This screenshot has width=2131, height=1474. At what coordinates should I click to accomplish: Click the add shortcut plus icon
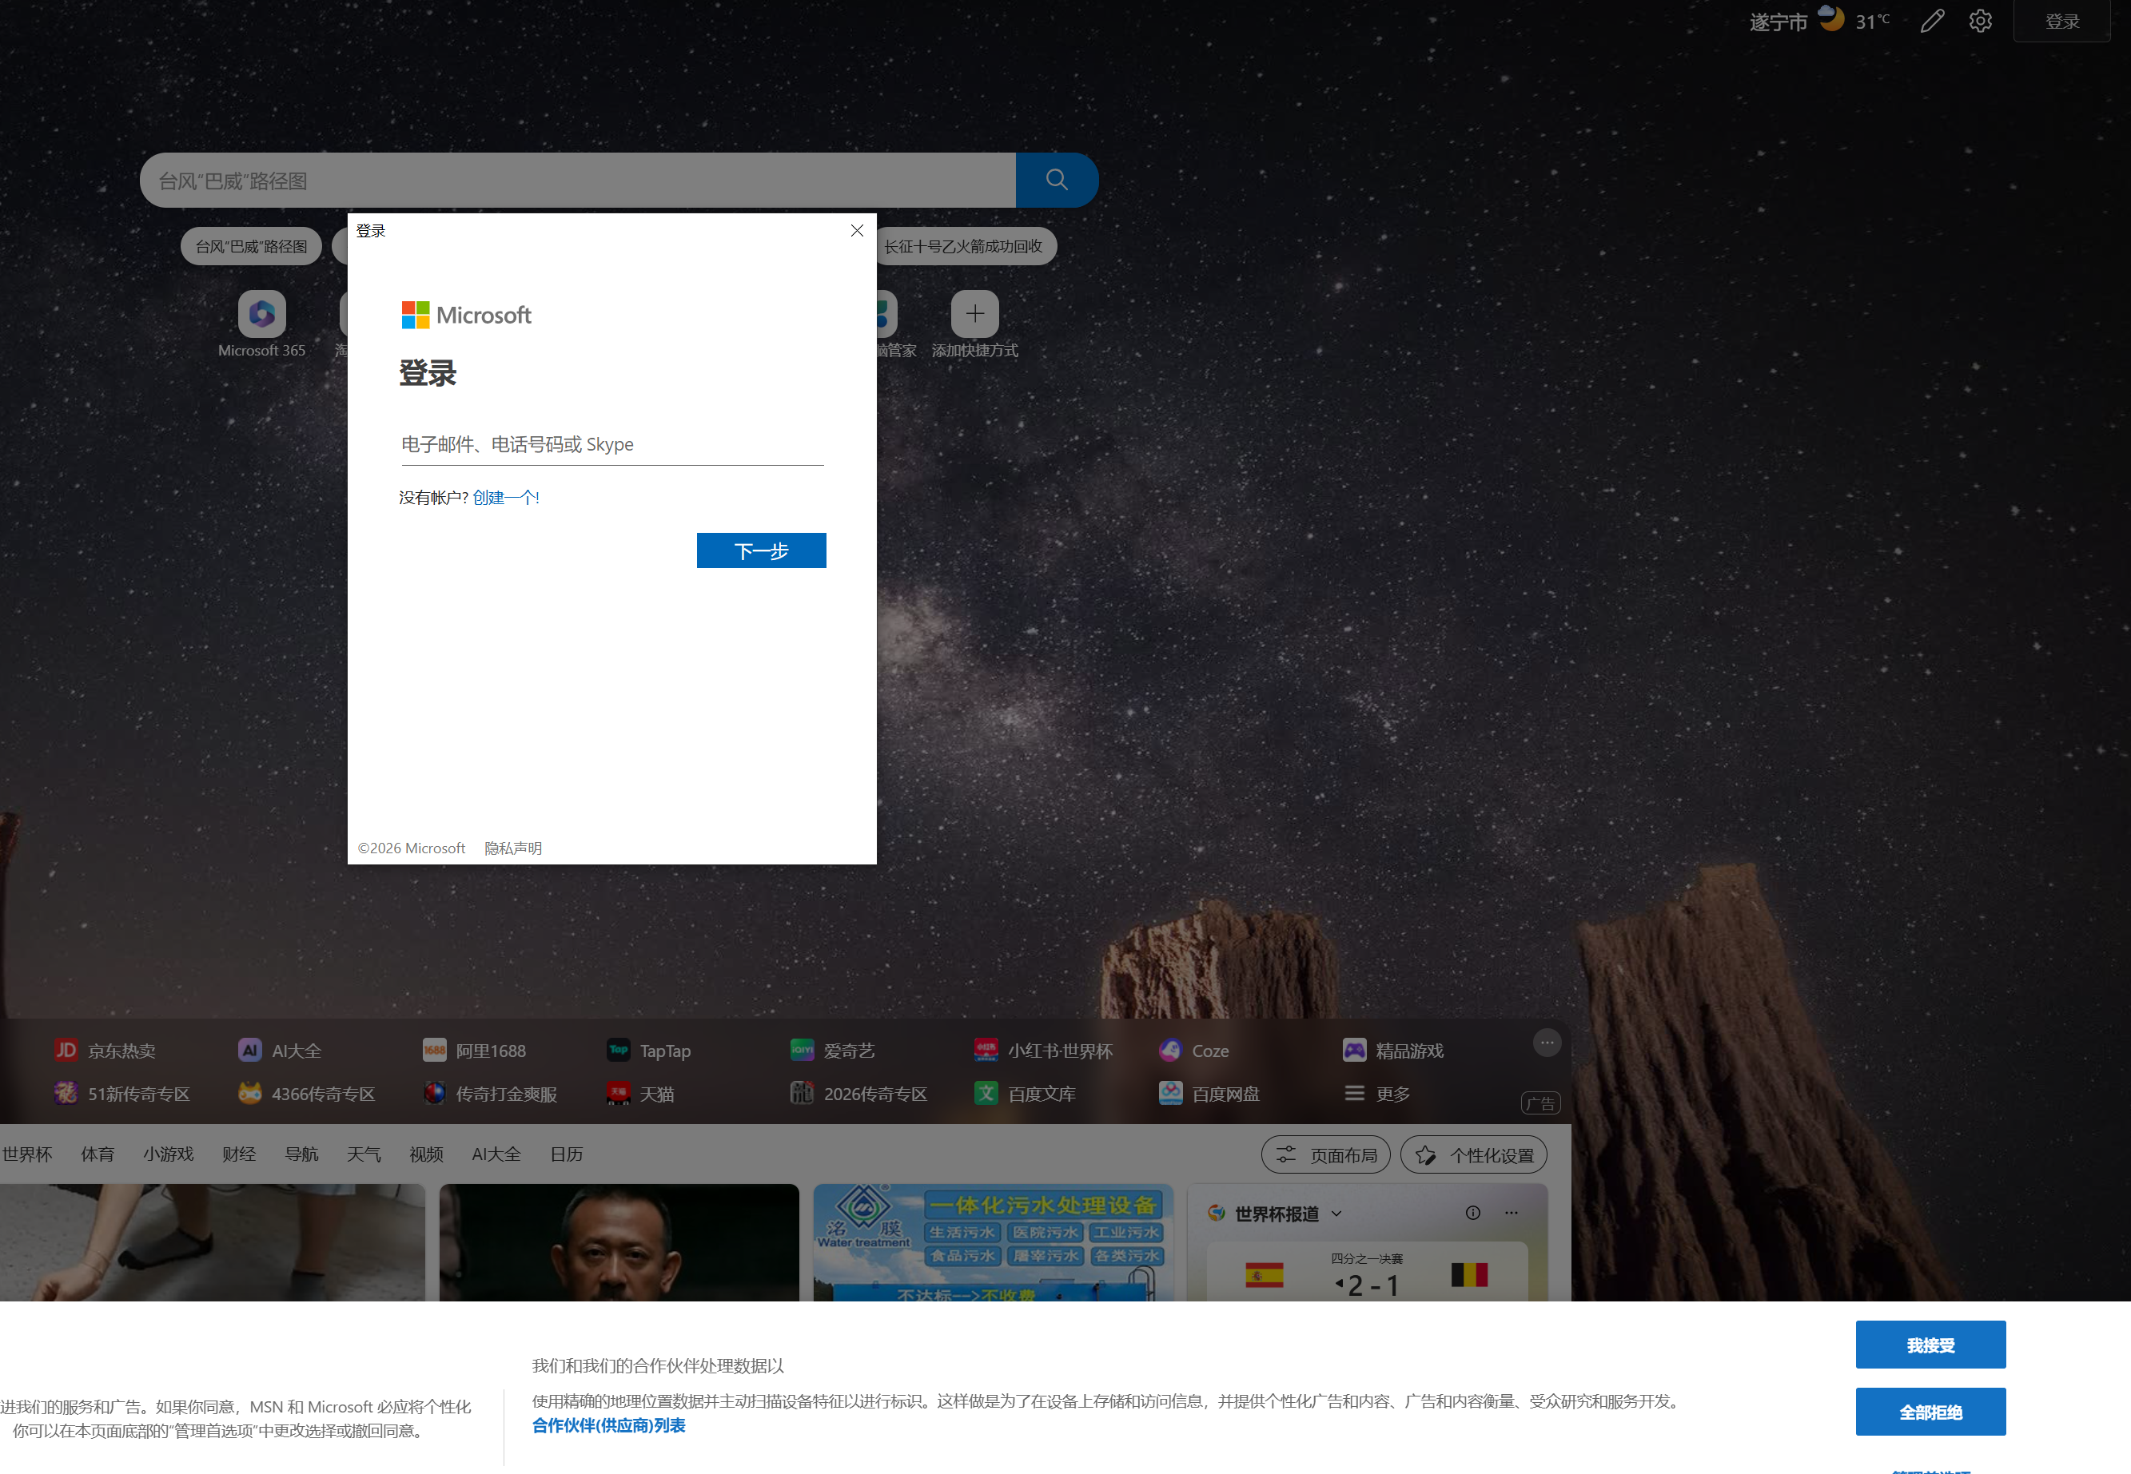pyautogui.click(x=975, y=314)
